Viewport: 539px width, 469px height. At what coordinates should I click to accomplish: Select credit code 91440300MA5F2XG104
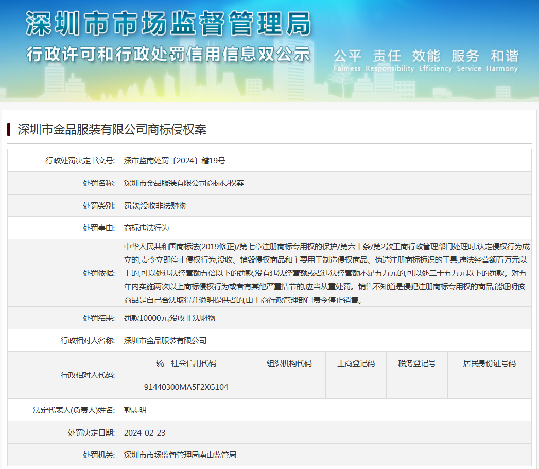[186, 387]
